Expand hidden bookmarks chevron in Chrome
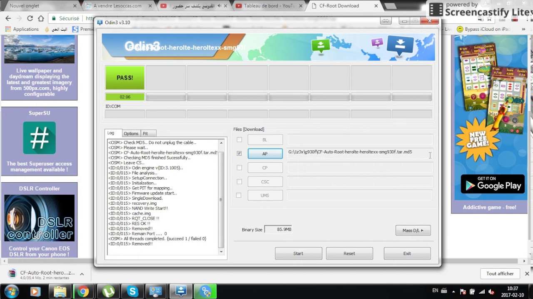The image size is (533, 299). 523,29
